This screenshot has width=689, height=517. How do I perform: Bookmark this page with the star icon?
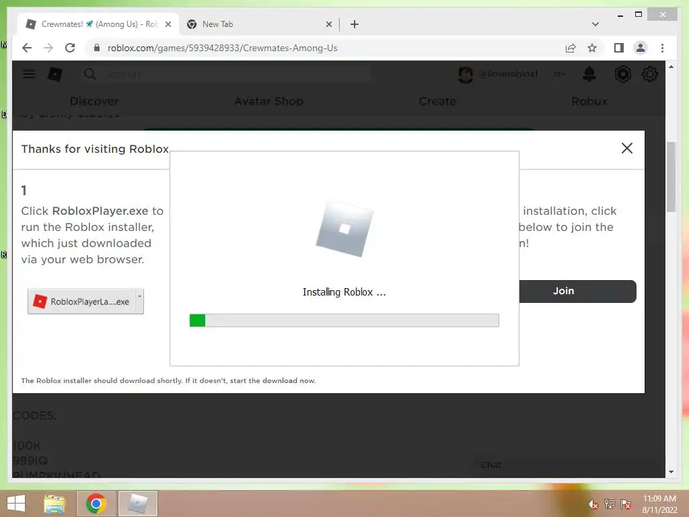click(592, 48)
